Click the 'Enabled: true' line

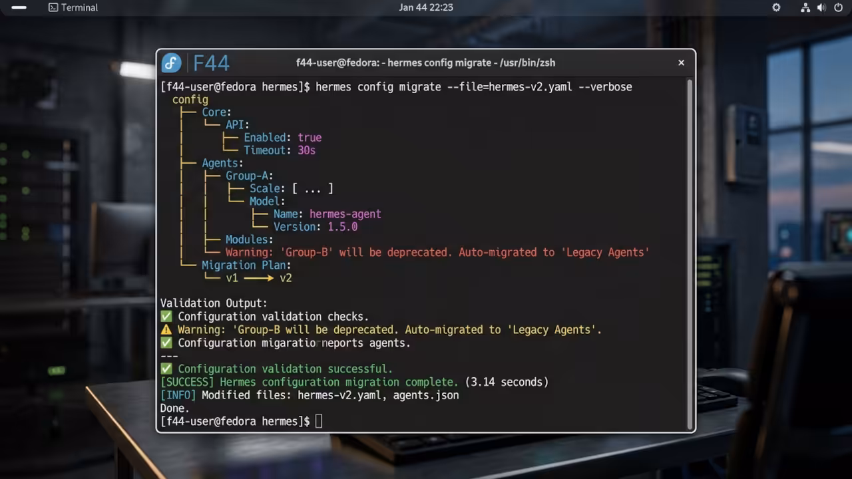pos(282,138)
